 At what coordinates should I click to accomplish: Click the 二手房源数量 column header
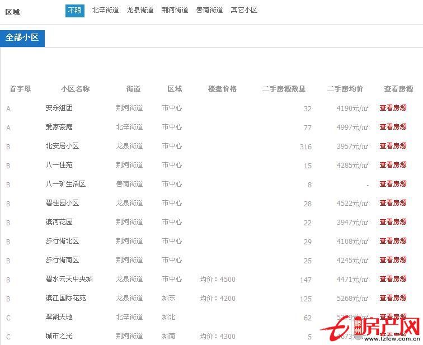pyautogui.click(x=284, y=89)
